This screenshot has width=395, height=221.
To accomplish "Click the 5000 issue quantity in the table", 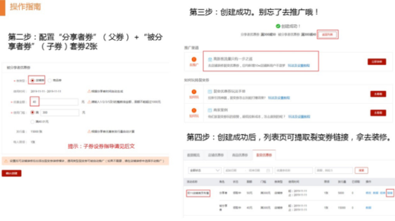I will 341,193.
